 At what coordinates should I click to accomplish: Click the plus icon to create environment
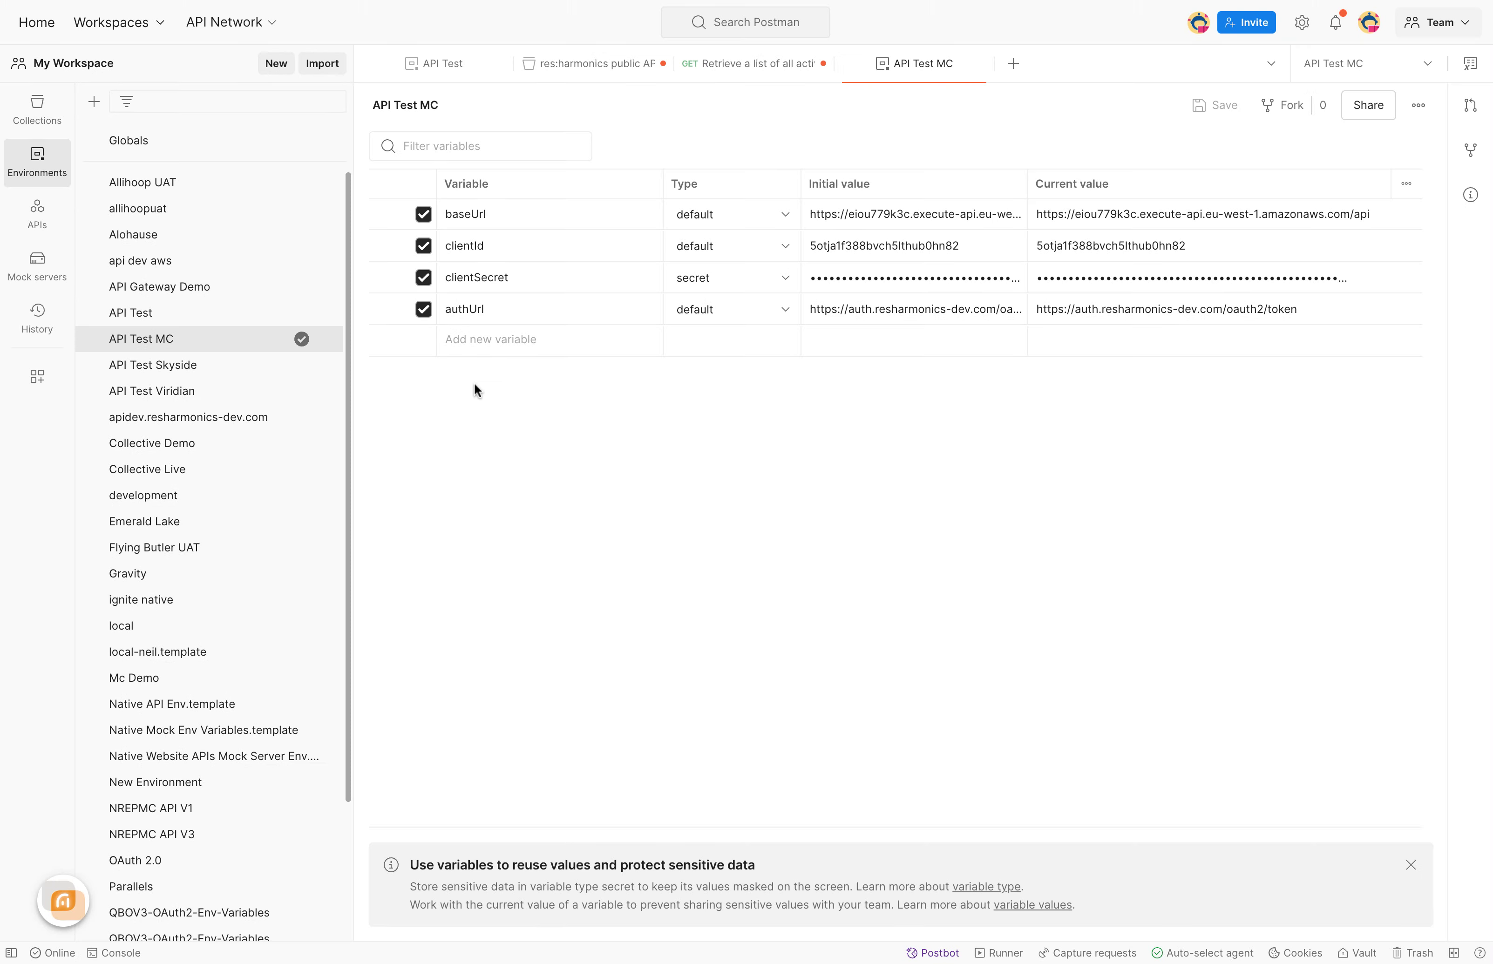(x=94, y=102)
